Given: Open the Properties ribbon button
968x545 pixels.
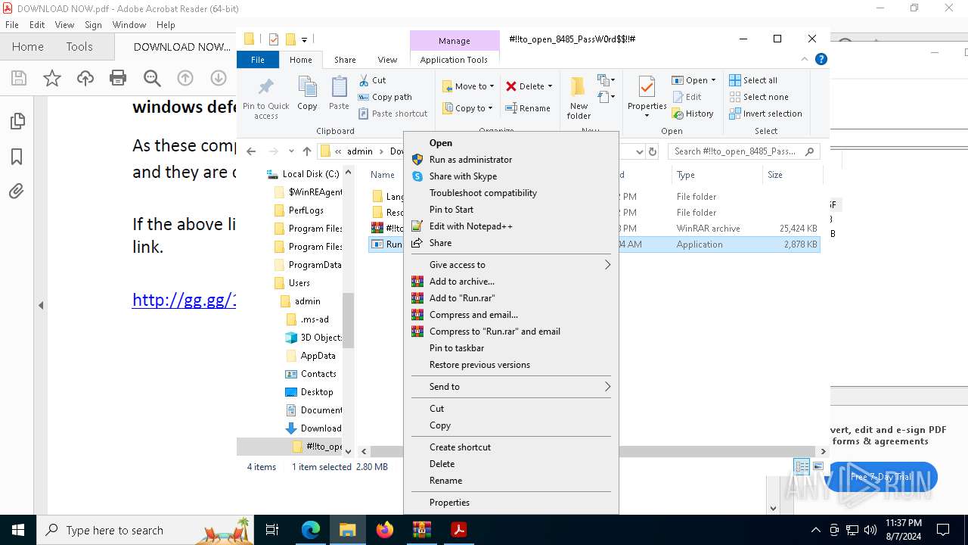Looking at the screenshot, I should pos(647,98).
